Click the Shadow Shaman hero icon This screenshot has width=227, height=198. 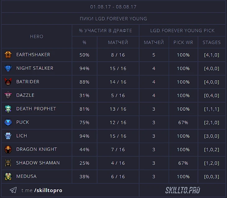[8, 163]
